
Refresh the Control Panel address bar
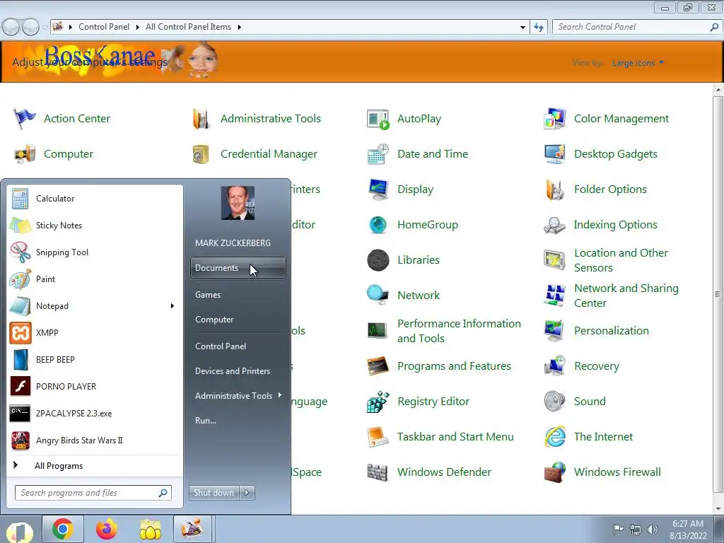539,28
